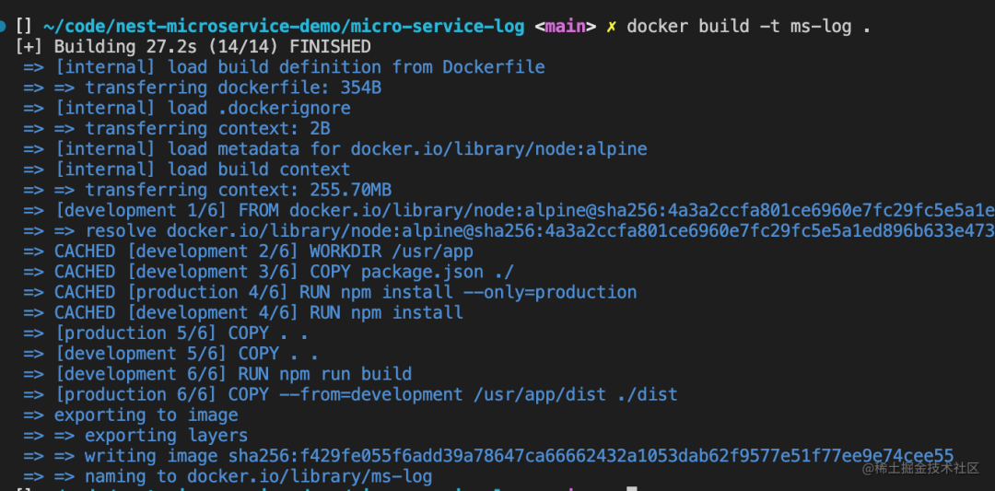Click 'CACHED [development 4/6] RUN npm install' line
Screen dimensions: 995x491
pyautogui.click(x=243, y=312)
